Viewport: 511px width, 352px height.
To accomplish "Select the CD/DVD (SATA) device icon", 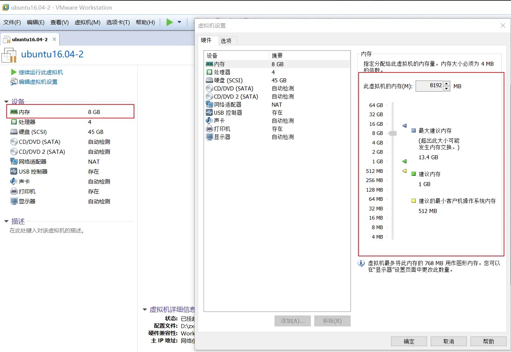I will click(x=209, y=88).
